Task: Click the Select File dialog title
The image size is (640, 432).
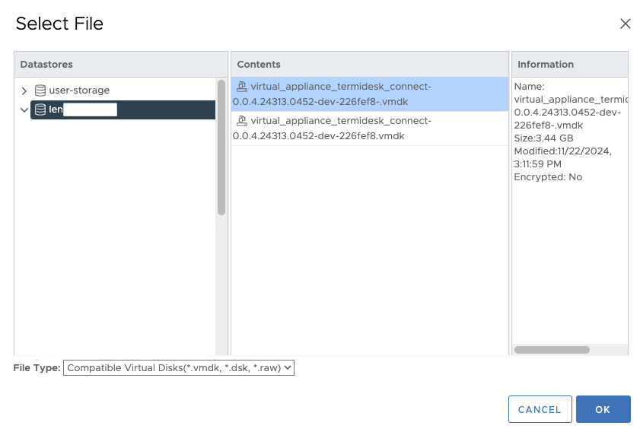Action: click(59, 24)
